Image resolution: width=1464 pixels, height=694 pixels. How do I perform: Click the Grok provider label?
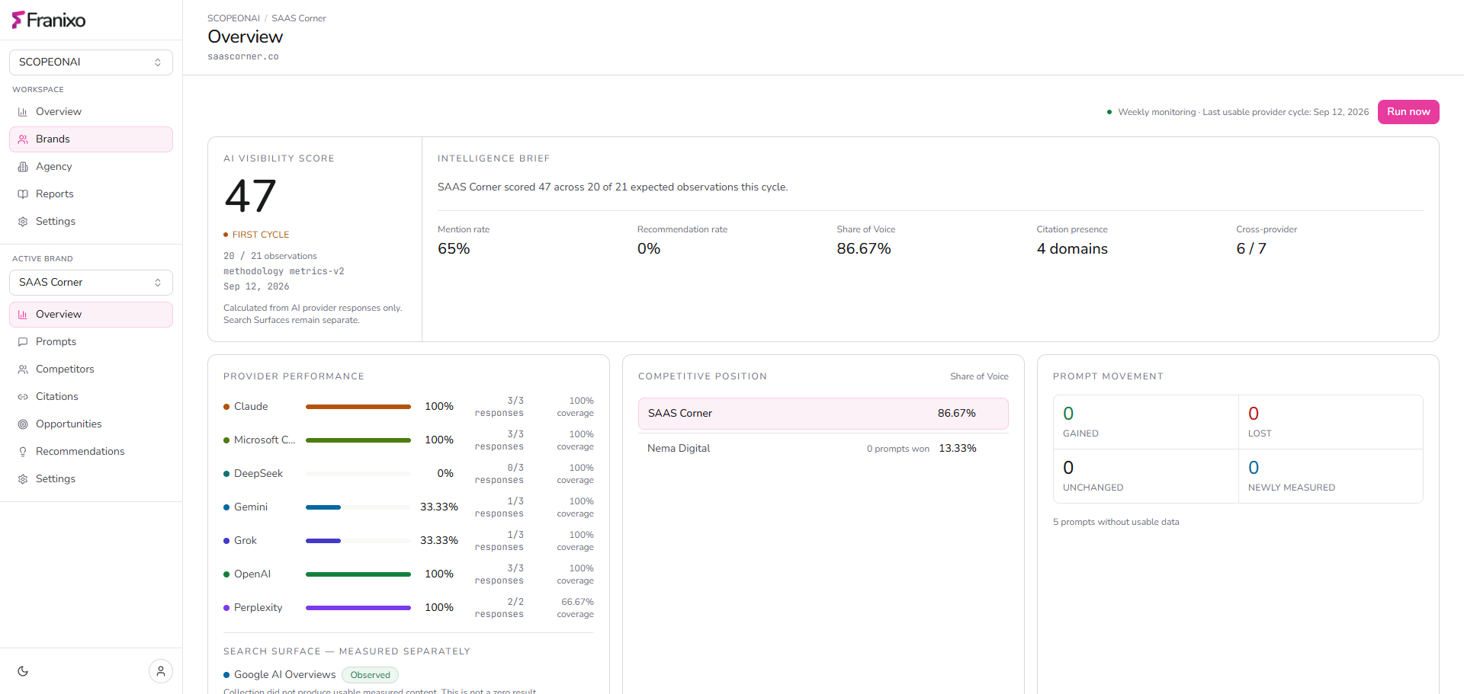coord(246,541)
